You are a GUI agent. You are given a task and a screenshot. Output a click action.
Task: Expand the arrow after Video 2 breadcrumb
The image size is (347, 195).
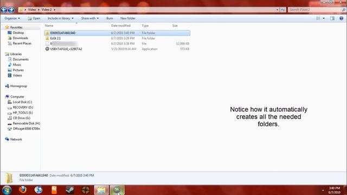[54, 10]
